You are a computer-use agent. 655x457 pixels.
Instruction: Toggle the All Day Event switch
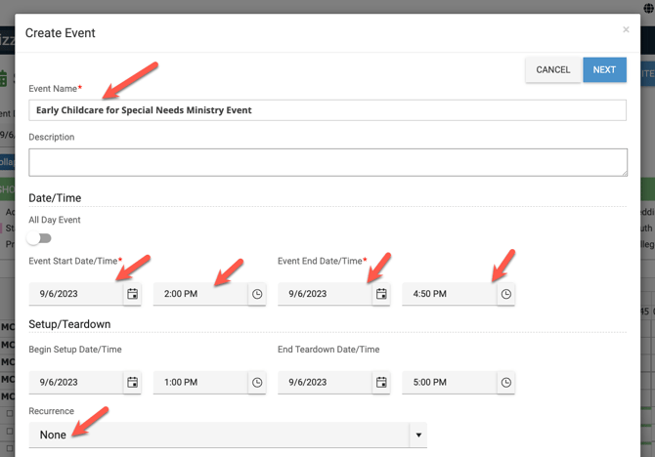(40, 238)
